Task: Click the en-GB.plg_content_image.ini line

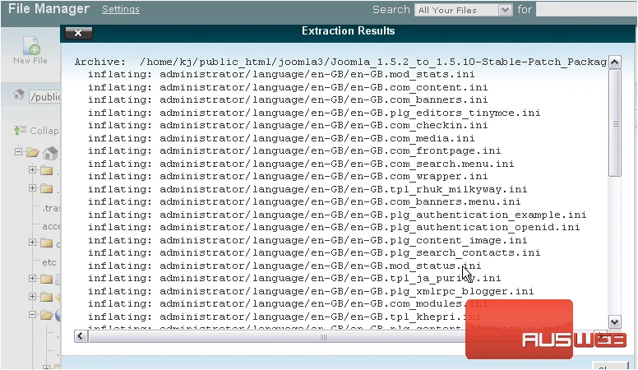Action: (x=307, y=241)
